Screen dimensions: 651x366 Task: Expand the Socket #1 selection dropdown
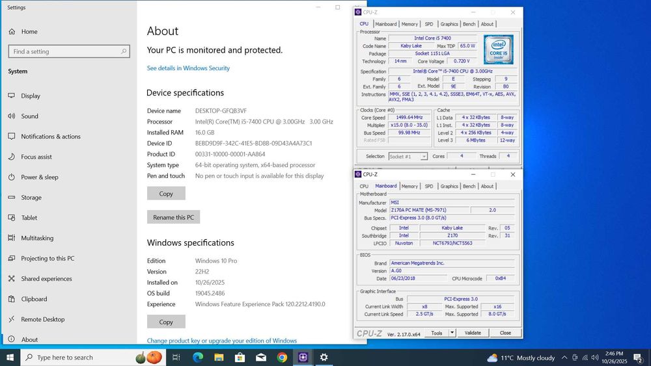(424, 157)
